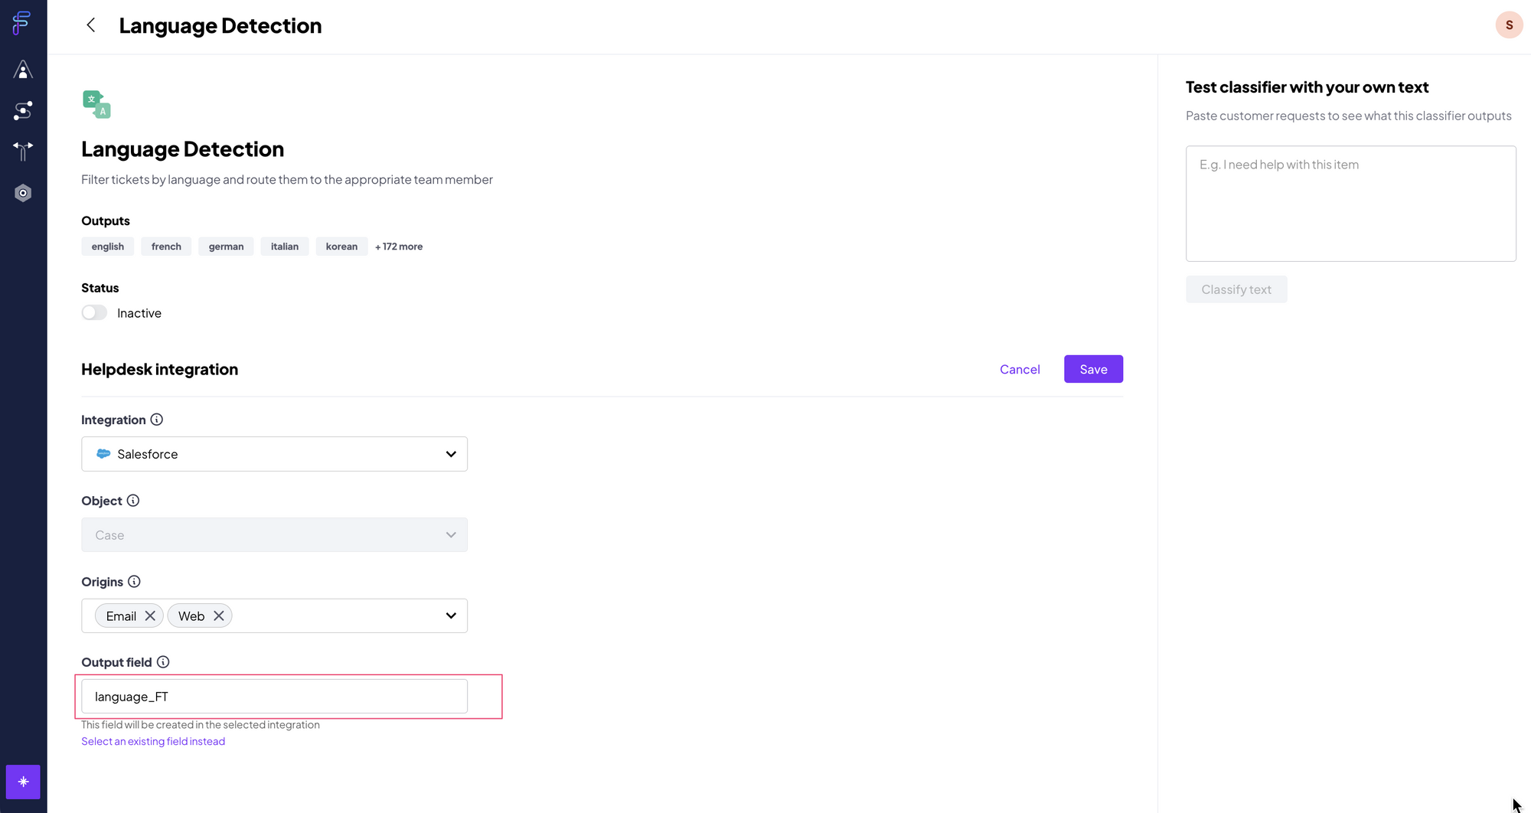Open the triage routing arrows sidebar icon
Screen dimensions: 1531x813
(x=23, y=151)
